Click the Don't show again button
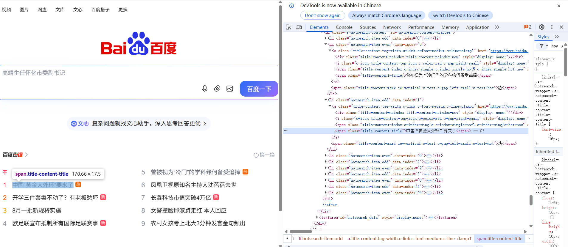Viewport: 568px width, 247px height. (322, 15)
